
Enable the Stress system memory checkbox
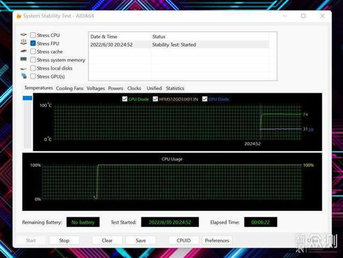33,60
